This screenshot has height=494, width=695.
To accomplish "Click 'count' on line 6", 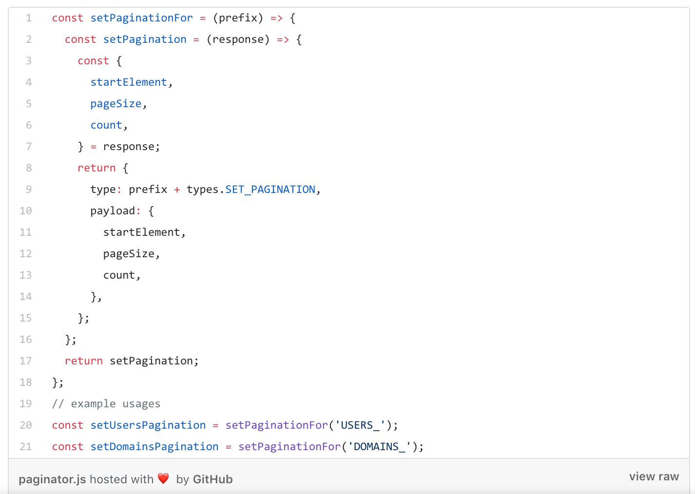I will (x=106, y=125).
